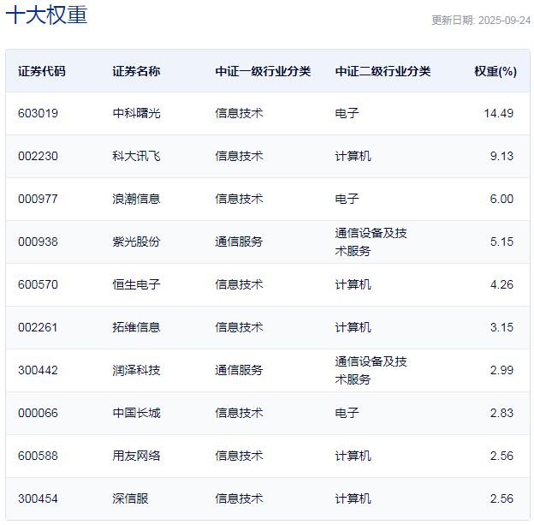Select security name 中科曙光
Image resolution: width=534 pixels, height=525 pixels.
[137, 113]
